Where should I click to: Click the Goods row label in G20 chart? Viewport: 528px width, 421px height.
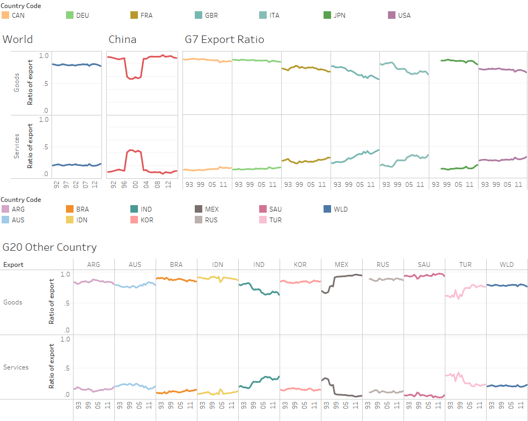[13, 302]
